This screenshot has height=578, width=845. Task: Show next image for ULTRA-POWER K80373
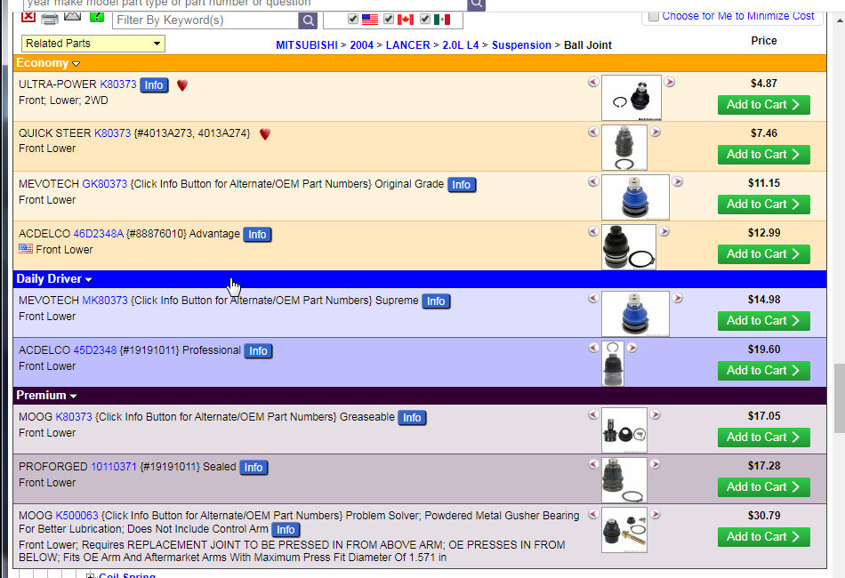coord(669,82)
